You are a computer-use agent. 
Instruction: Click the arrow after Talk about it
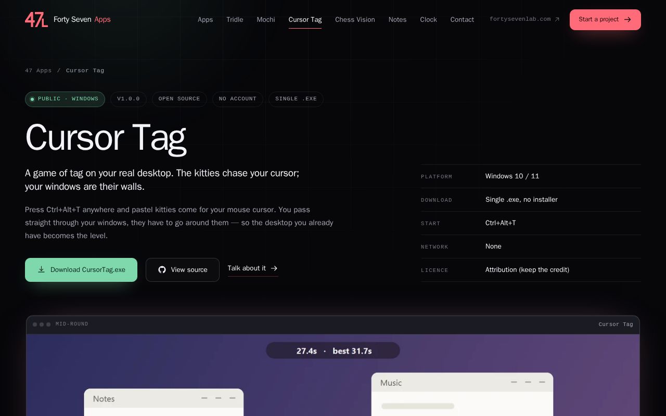(x=274, y=268)
